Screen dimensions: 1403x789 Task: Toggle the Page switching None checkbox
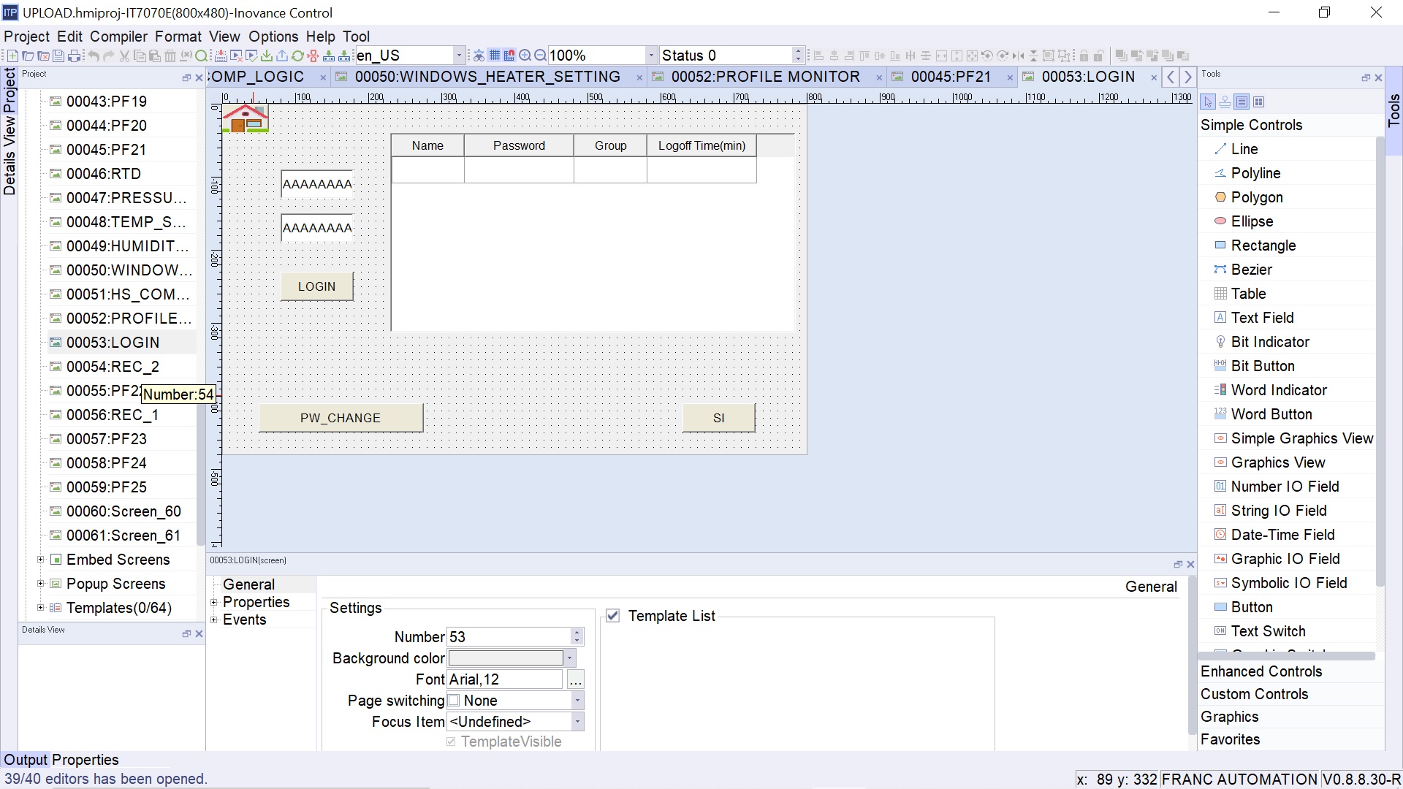click(454, 701)
